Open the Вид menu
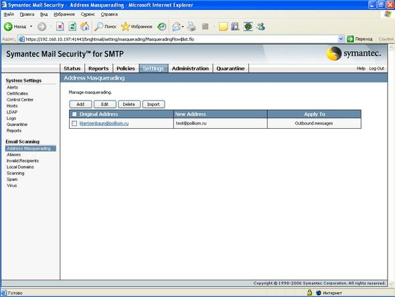 pyautogui.click(x=44, y=14)
